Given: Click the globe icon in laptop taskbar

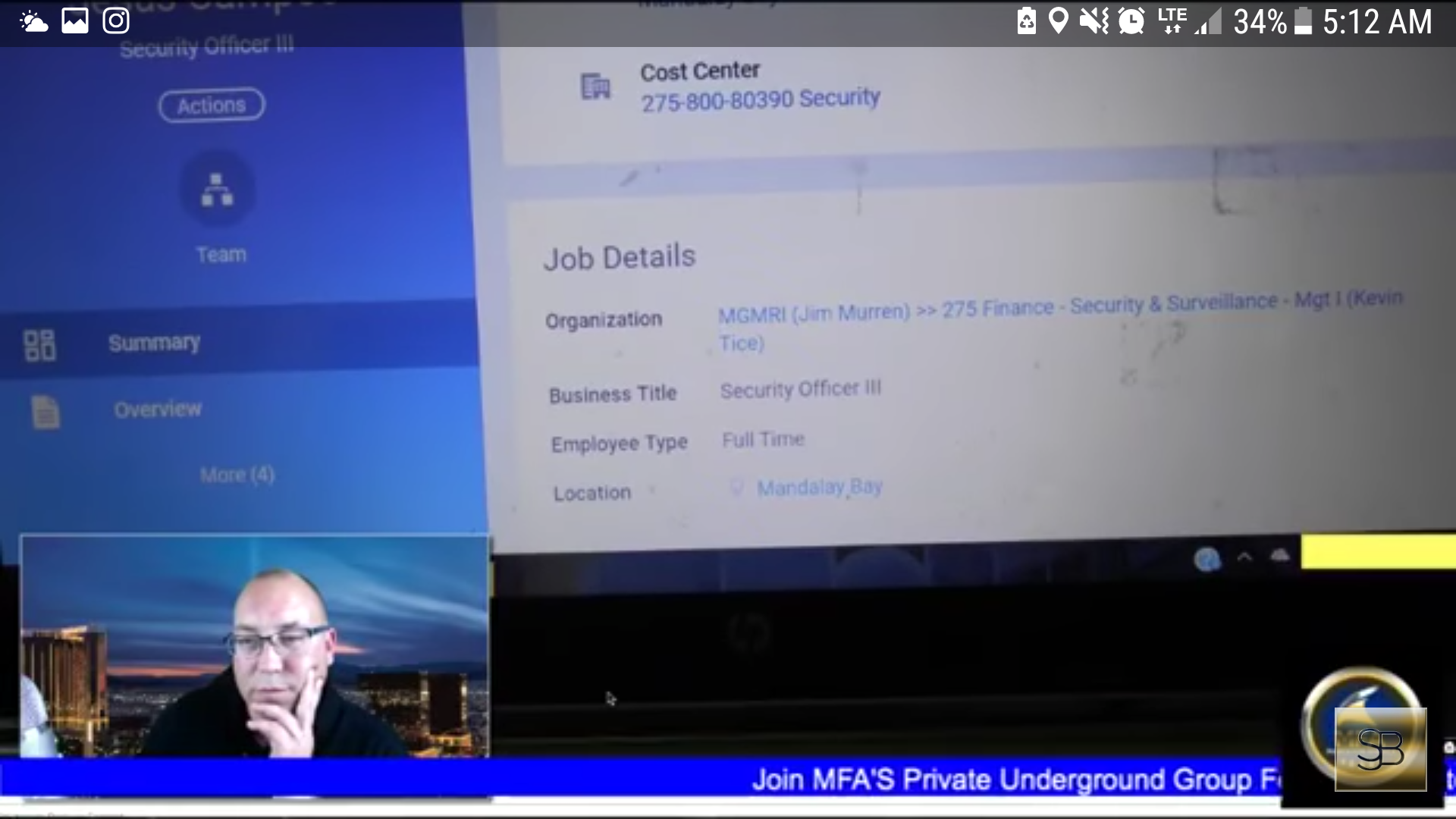Looking at the screenshot, I should [x=1207, y=560].
